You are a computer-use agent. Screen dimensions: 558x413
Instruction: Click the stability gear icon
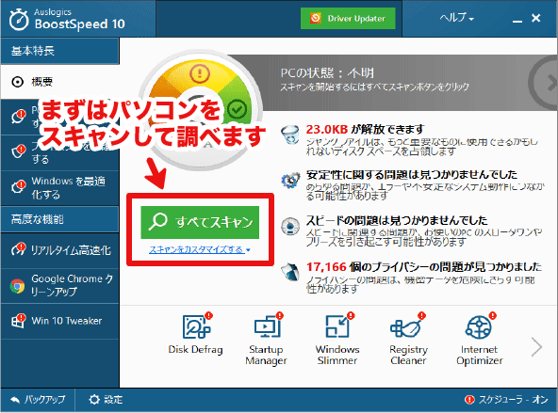[290, 181]
